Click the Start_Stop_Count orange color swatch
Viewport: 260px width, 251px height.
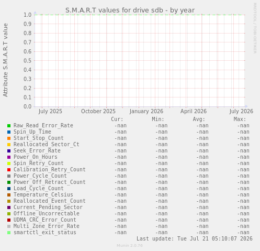pyautogui.click(x=9, y=138)
